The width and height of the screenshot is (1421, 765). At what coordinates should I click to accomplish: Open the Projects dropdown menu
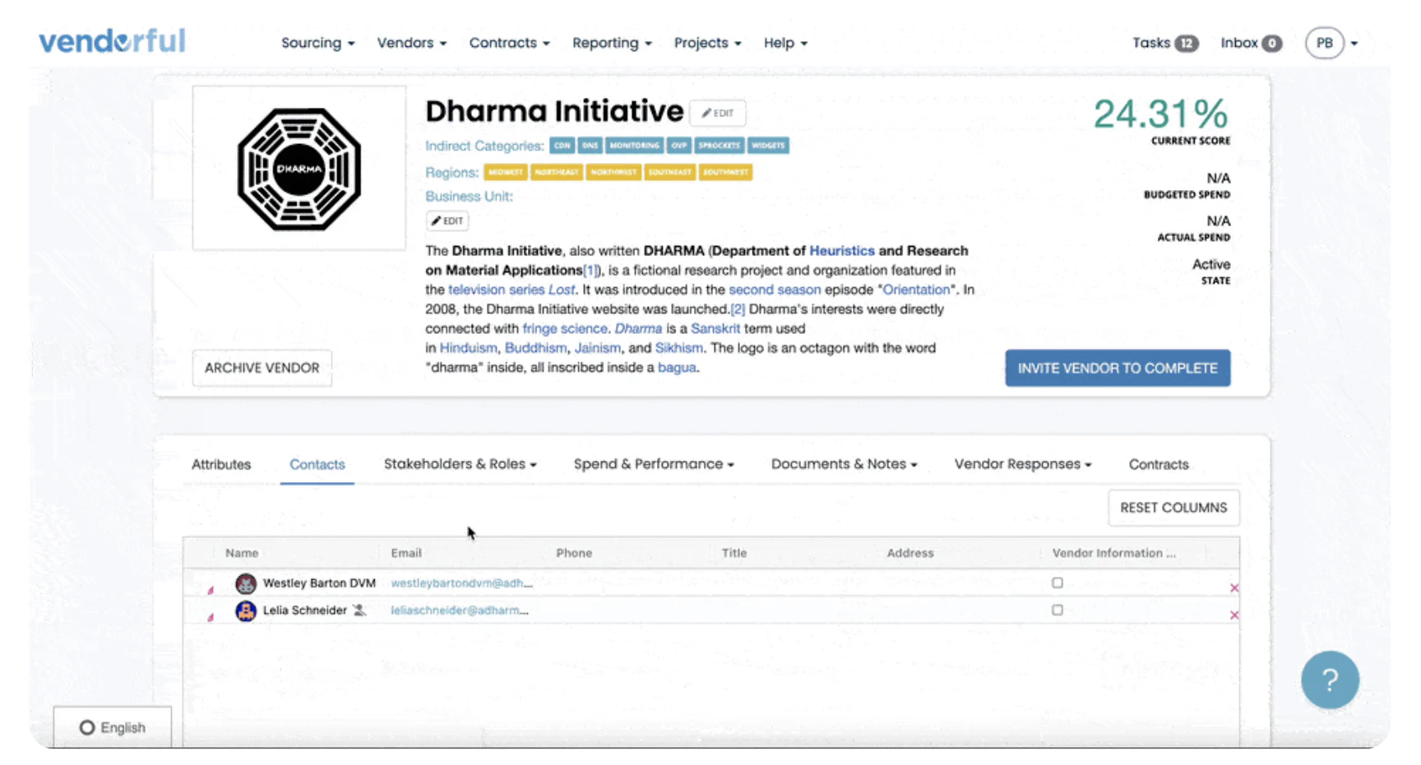click(x=708, y=43)
